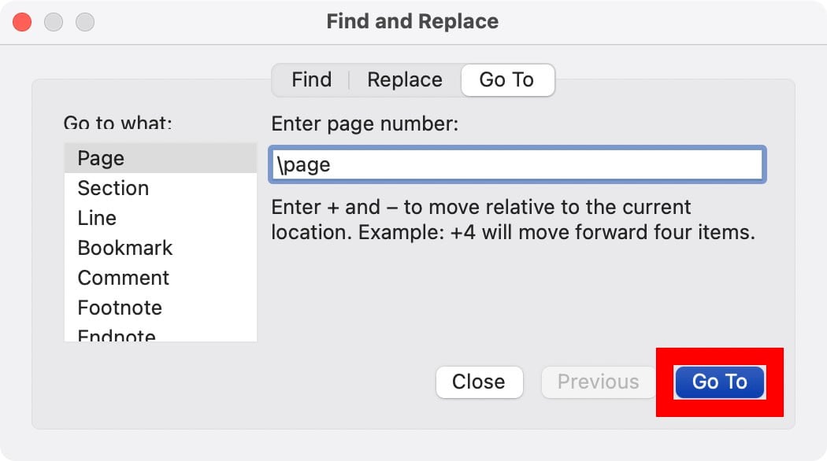Switch to the Find tab
The width and height of the screenshot is (827, 461).
pyautogui.click(x=311, y=80)
